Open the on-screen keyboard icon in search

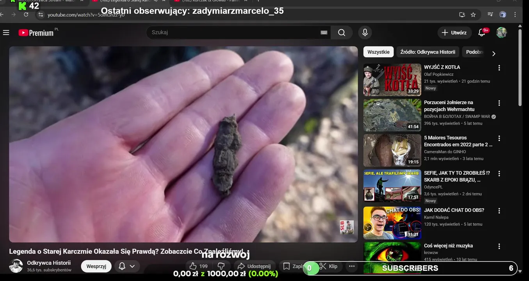tap(324, 32)
